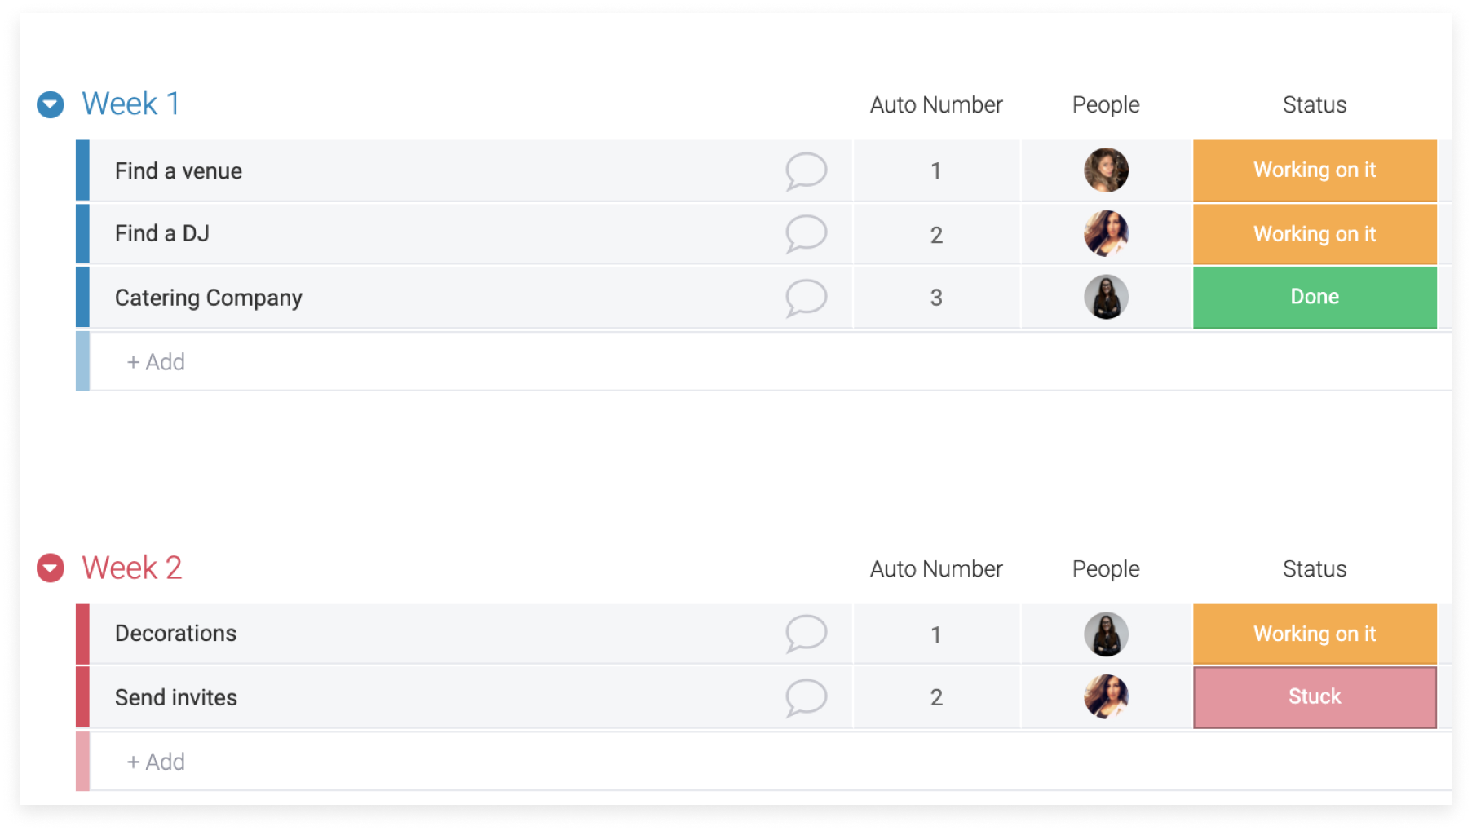Collapse the Week 1 group
The image size is (1472, 831).
click(51, 104)
